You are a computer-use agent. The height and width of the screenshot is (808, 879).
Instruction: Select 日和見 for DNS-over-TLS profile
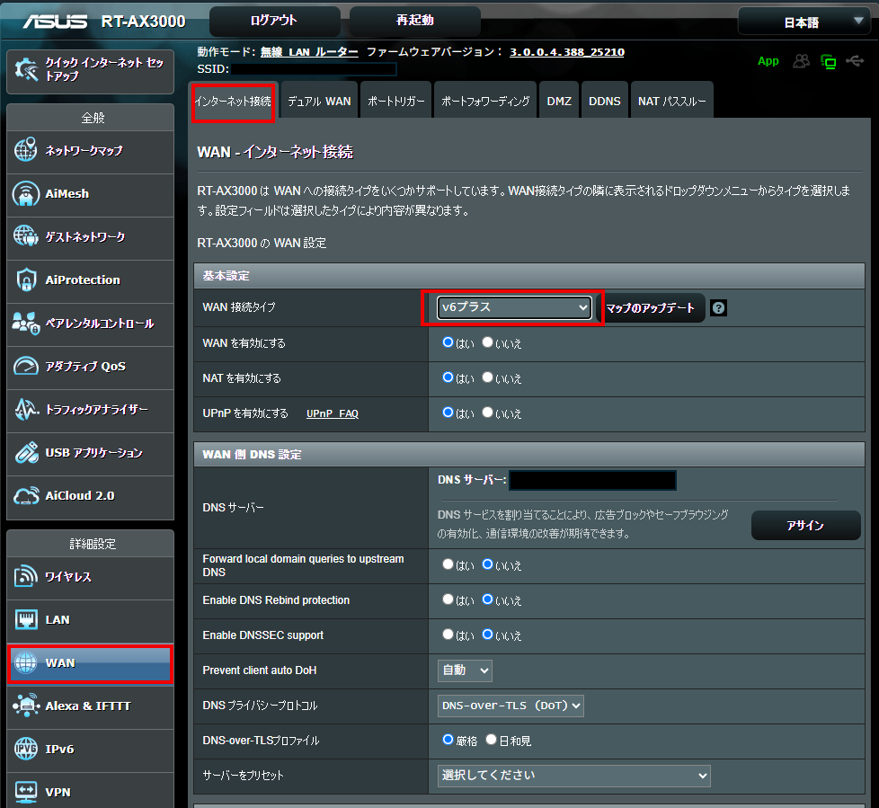(x=491, y=740)
